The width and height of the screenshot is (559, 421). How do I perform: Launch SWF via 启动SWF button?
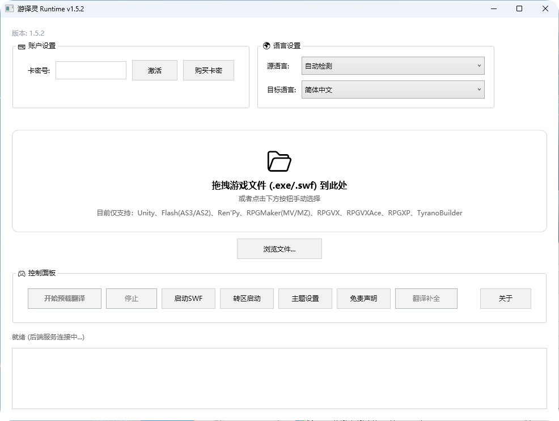point(188,298)
